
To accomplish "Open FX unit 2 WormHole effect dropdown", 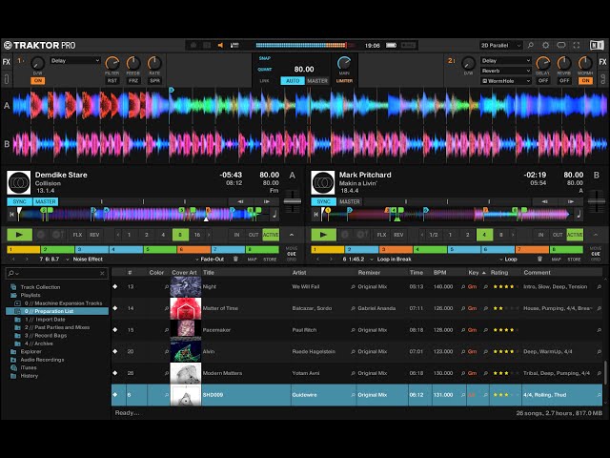I will (506, 81).
